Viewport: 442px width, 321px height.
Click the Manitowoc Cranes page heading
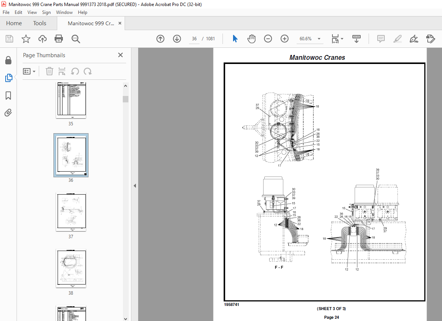coord(317,58)
